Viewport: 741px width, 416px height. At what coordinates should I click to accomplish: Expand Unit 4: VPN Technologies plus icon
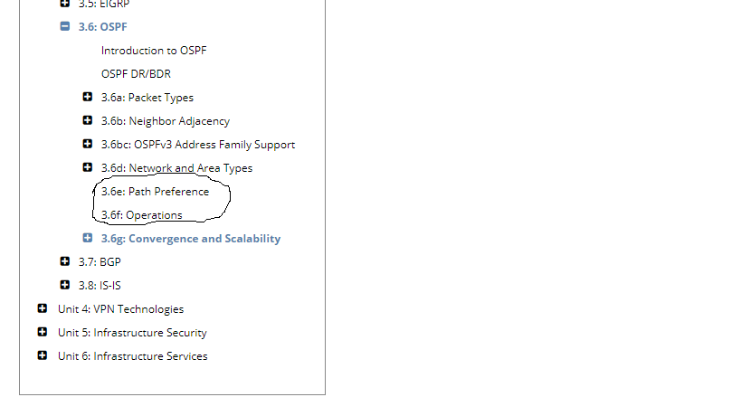[42, 308]
